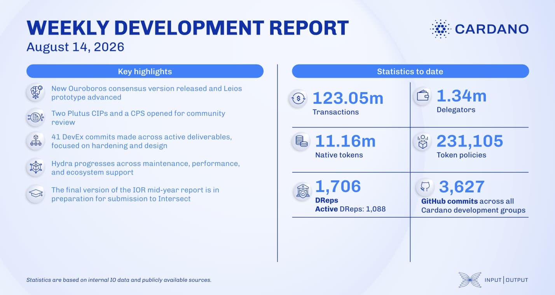Image resolution: width=555 pixels, height=295 pixels.
Task: Click the Delegators wallet icon
Action: click(422, 96)
